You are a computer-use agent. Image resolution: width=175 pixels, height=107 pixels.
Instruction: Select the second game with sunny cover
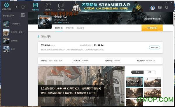14,32
